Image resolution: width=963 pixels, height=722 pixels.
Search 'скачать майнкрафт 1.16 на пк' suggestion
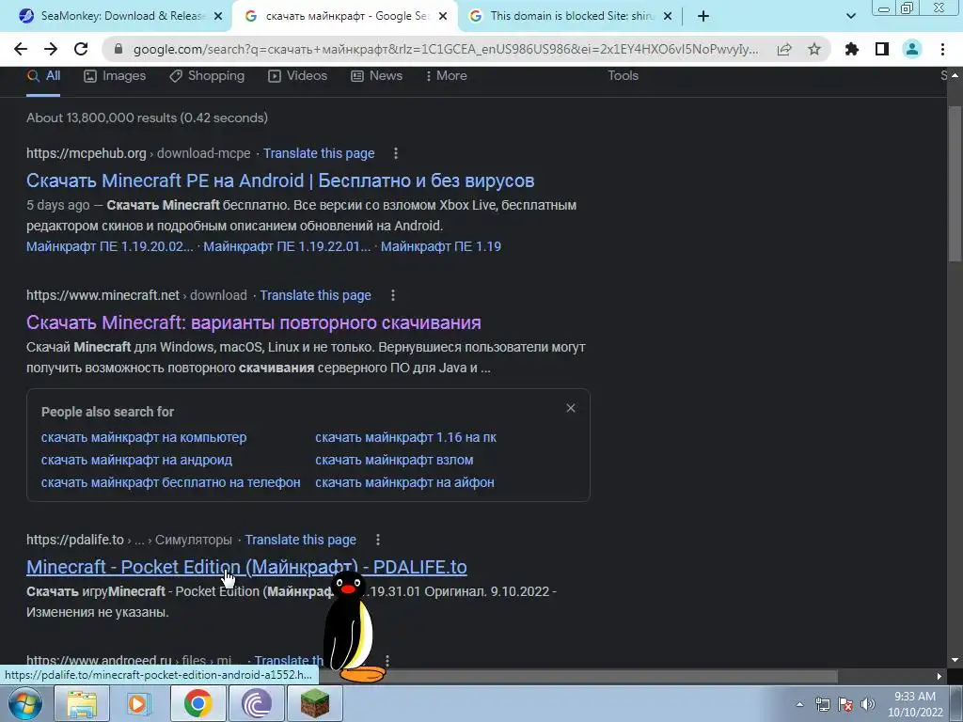pos(406,438)
